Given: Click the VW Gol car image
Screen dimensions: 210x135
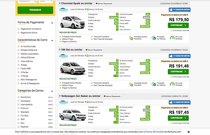Looking at the screenshot, I should pyautogui.click(x=73, y=68).
